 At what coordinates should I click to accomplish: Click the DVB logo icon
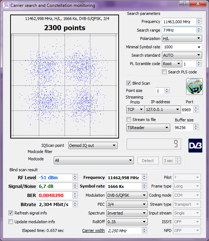point(195,145)
